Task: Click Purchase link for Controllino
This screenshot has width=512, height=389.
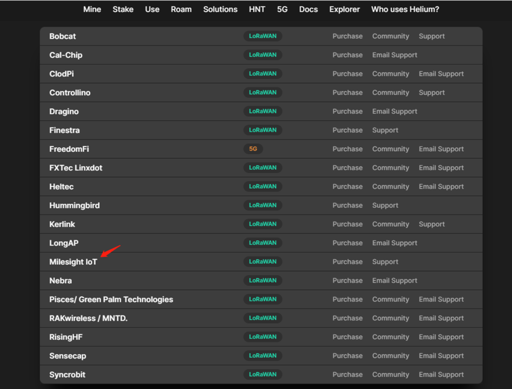Action: point(348,92)
